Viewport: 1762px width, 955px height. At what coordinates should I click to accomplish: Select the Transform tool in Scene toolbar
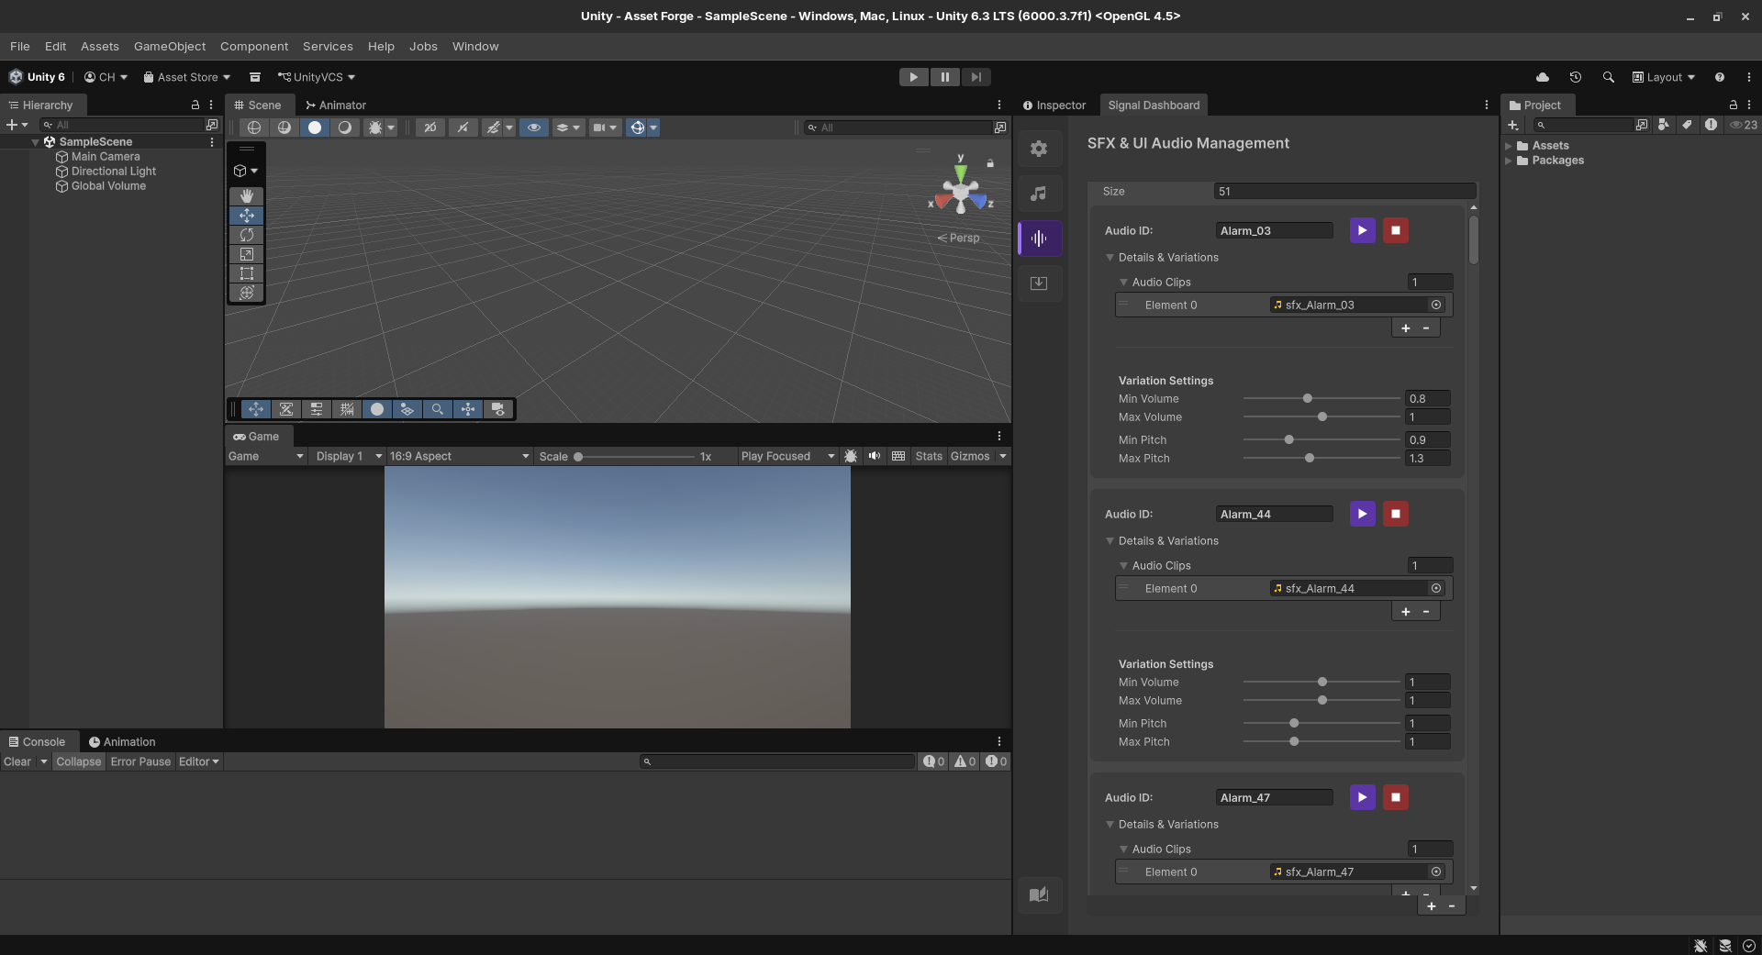(247, 293)
